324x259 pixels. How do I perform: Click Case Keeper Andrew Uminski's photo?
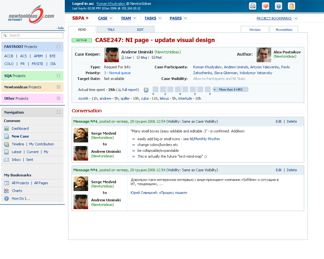111,55
